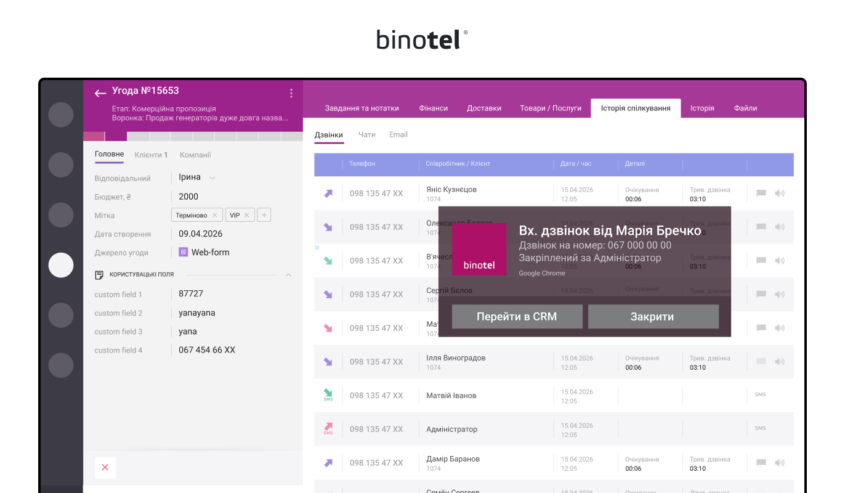Switch to the Фінанси tab
The height and width of the screenshot is (493, 845).
pyautogui.click(x=434, y=108)
